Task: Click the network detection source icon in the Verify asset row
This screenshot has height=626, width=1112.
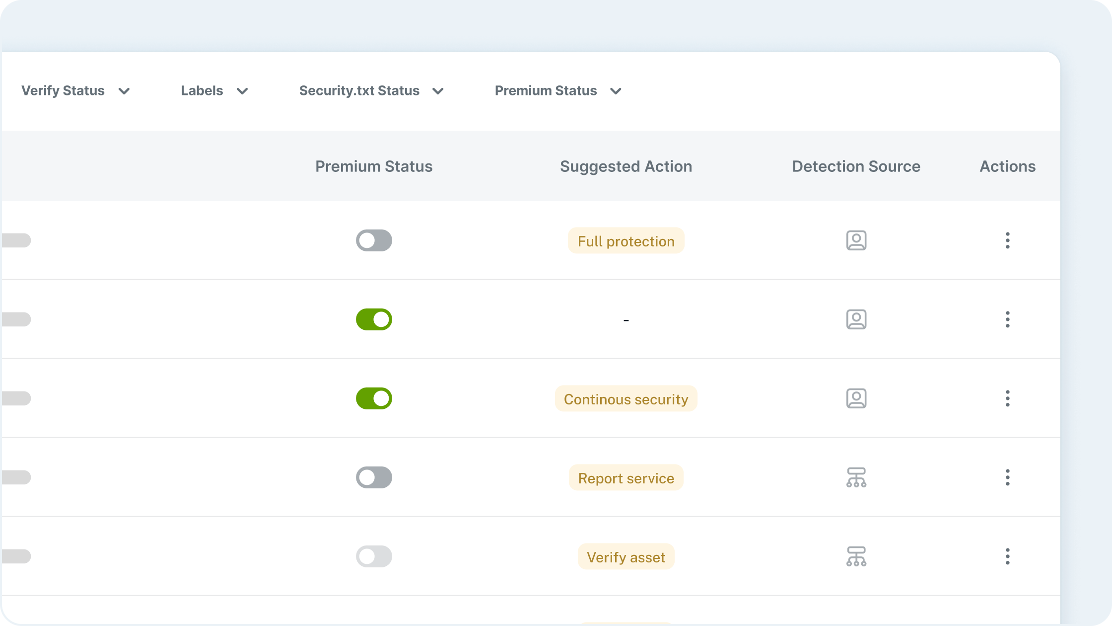Action: 856,556
